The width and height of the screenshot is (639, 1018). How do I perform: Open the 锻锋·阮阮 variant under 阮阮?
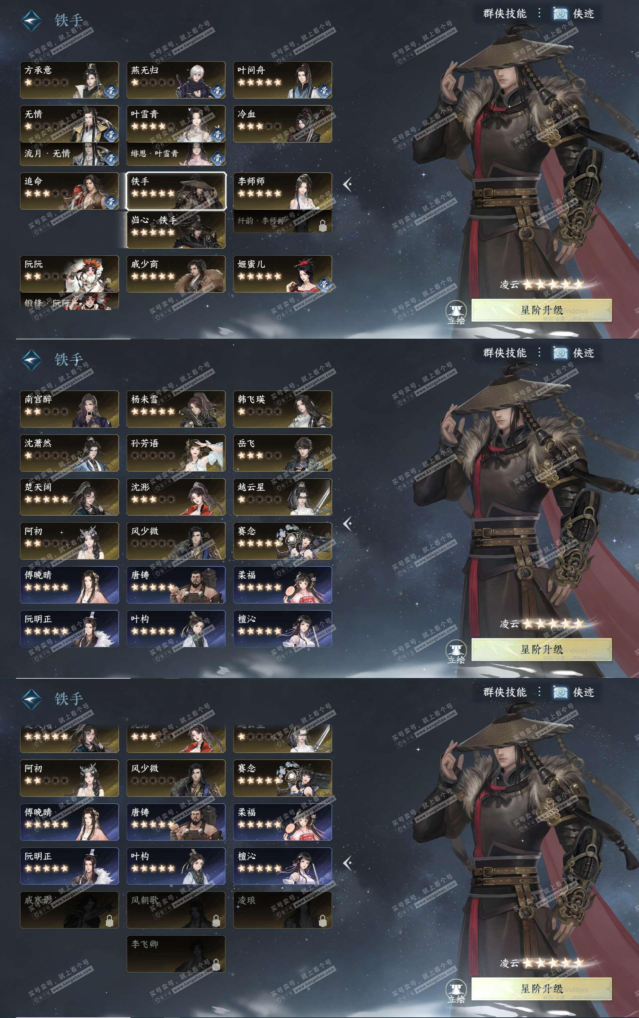click(x=69, y=301)
